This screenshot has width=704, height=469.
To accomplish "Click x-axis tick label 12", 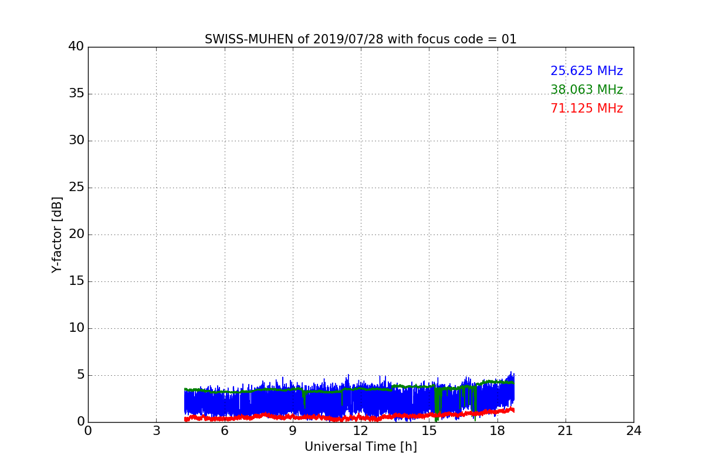I will point(360,431).
